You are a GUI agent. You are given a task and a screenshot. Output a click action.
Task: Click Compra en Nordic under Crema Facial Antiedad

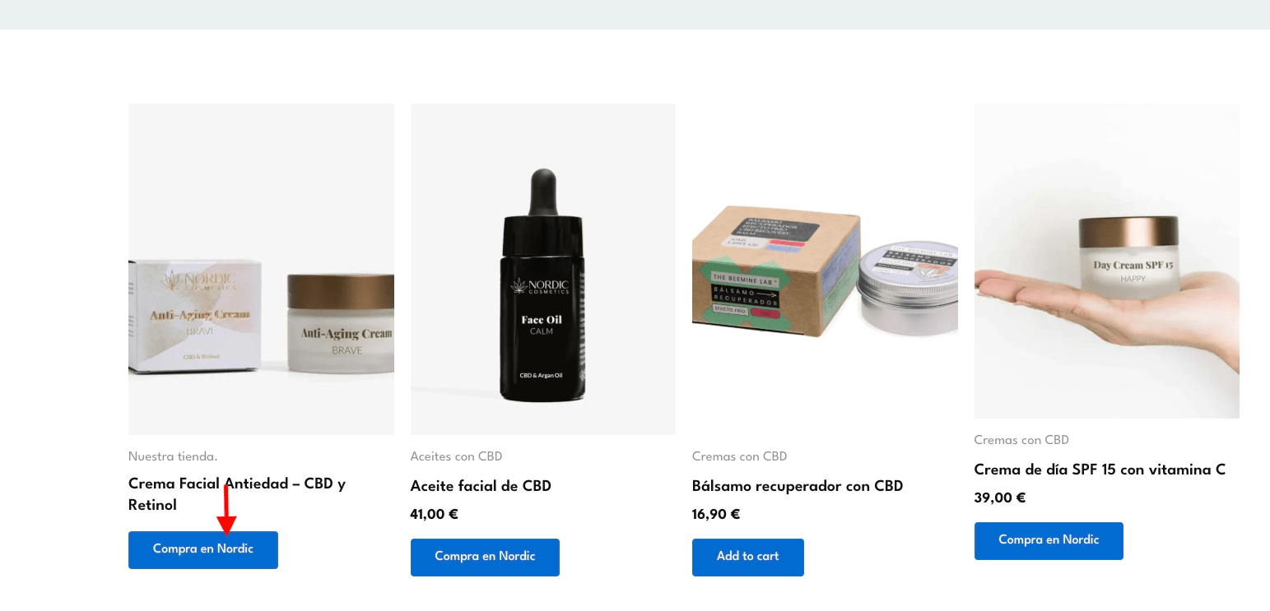coord(203,549)
